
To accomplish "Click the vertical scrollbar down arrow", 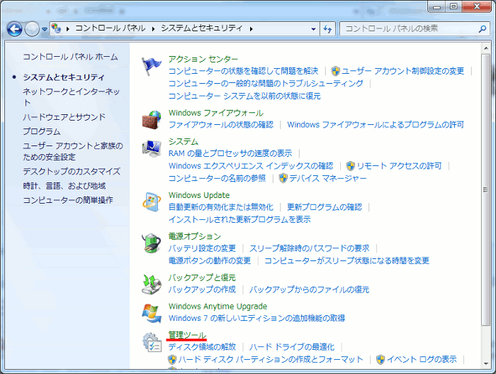I will 485,364.
